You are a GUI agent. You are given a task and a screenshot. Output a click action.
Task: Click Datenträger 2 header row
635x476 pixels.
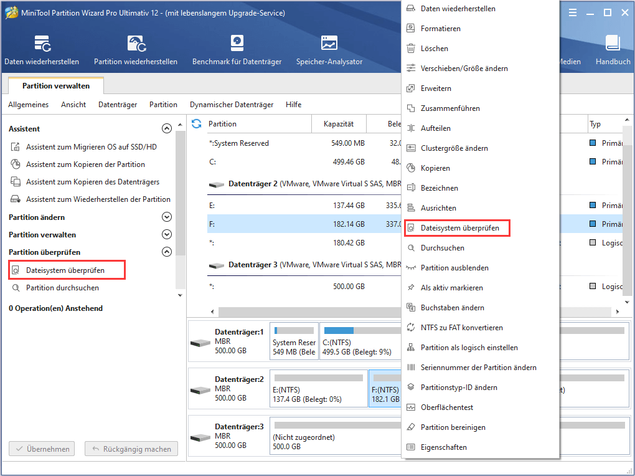pyautogui.click(x=304, y=184)
